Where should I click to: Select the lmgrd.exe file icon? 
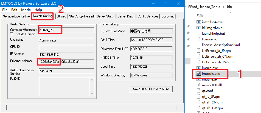point(198,68)
